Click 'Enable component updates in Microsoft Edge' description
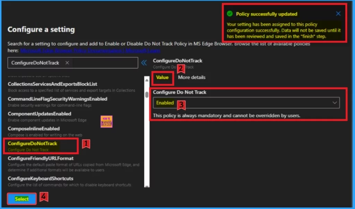 click(x=47, y=120)
